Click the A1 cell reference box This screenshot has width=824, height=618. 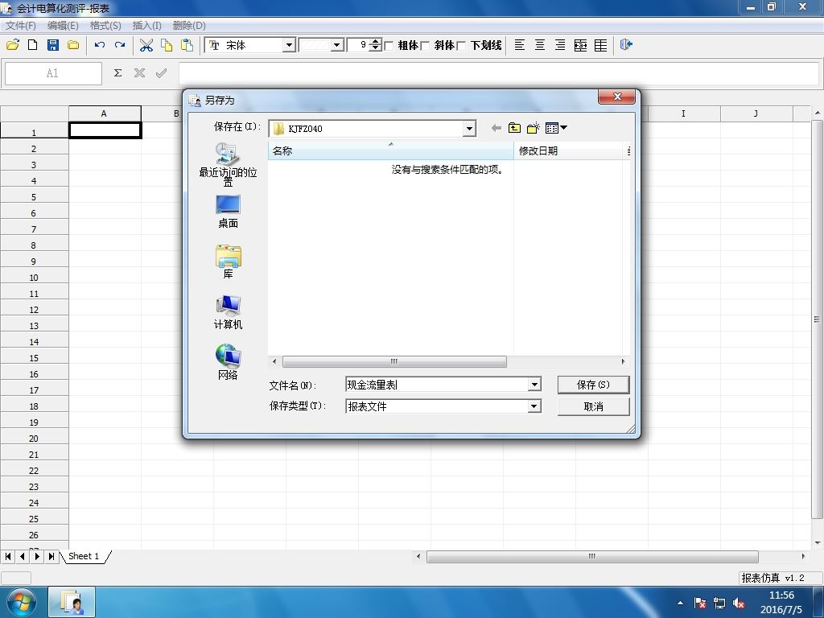tap(53, 73)
